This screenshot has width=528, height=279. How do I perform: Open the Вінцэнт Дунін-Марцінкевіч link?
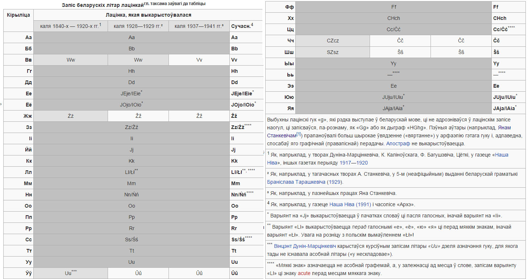coord(302,246)
